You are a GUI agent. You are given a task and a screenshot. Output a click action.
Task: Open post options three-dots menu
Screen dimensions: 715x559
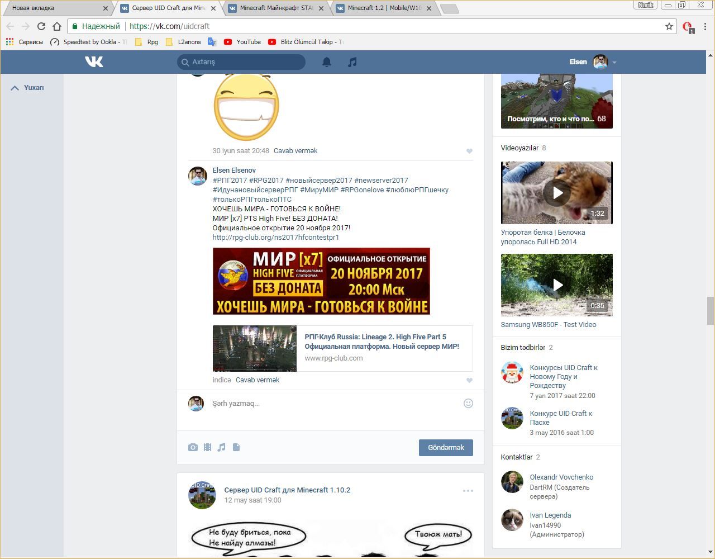pos(468,491)
